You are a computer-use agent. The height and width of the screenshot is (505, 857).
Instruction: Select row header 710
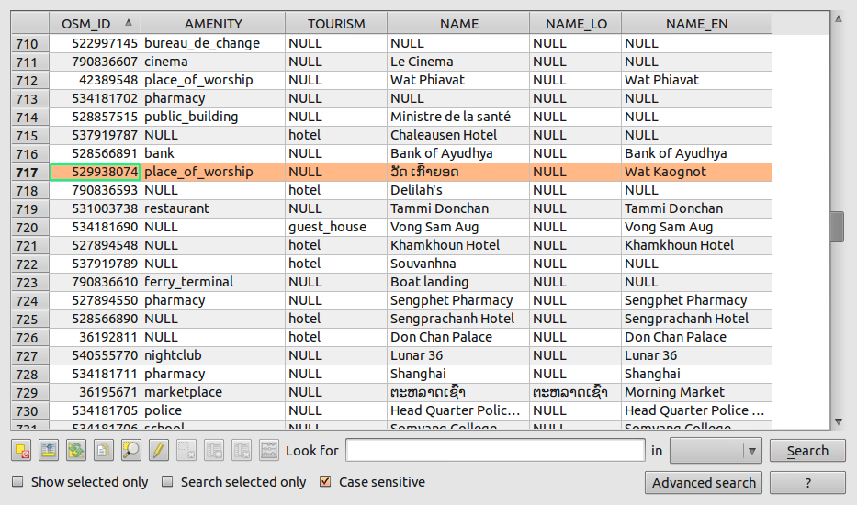click(30, 44)
